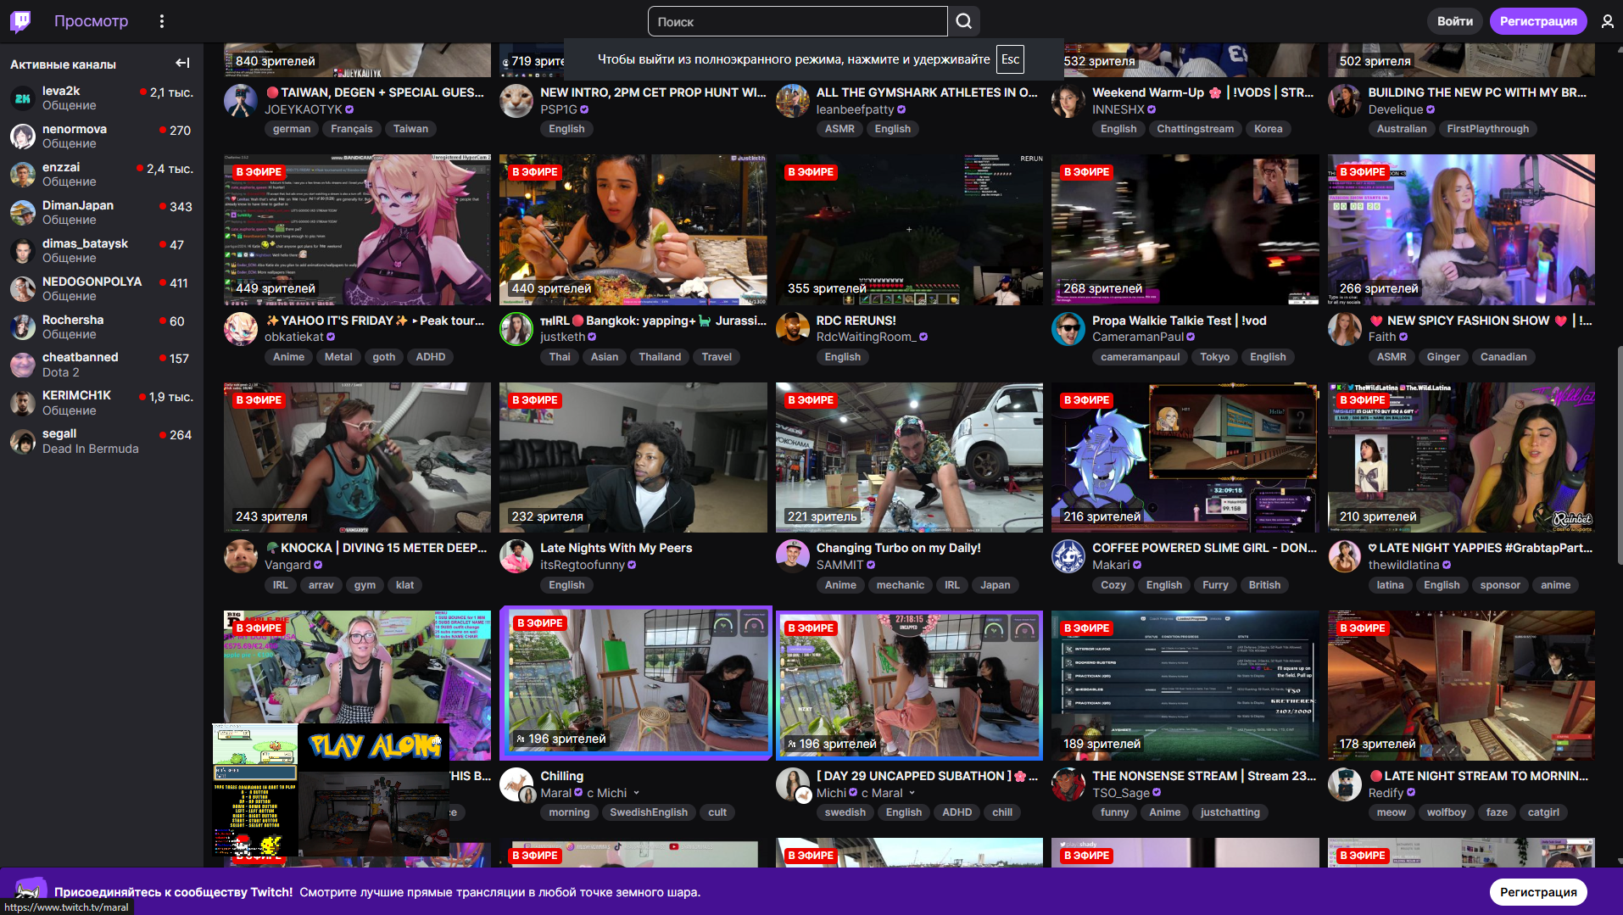Image resolution: width=1623 pixels, height=915 pixels.
Task: Select the FirstPlaythrough tag under Develique
Action: tap(1487, 129)
